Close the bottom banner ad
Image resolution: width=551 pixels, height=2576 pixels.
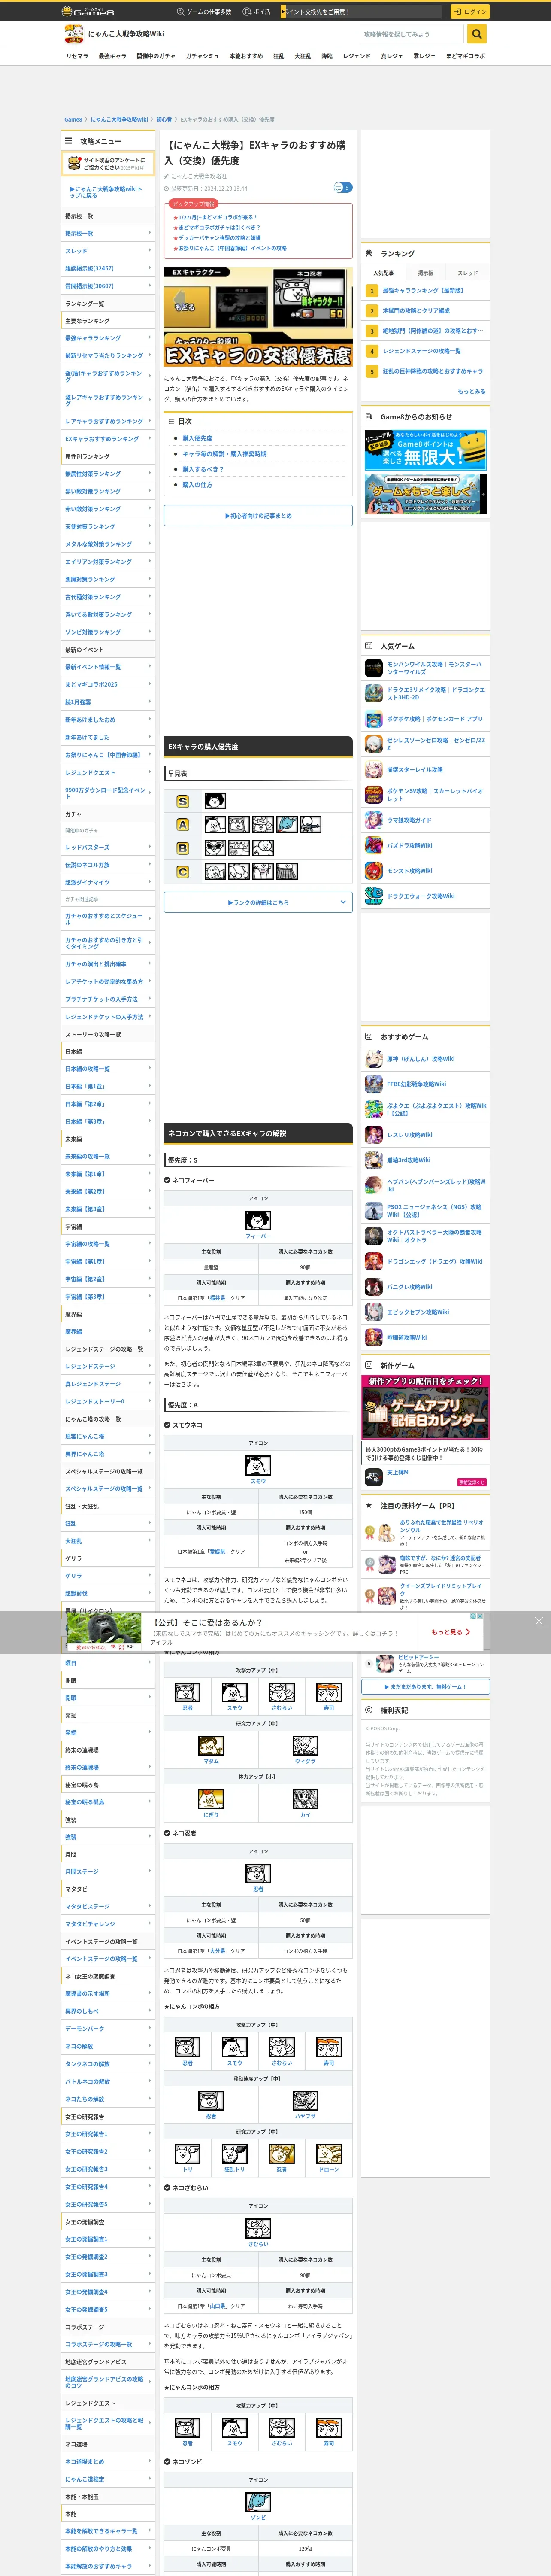click(538, 1621)
